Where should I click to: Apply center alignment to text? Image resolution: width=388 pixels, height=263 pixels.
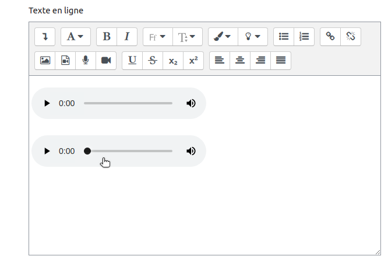[240, 60]
